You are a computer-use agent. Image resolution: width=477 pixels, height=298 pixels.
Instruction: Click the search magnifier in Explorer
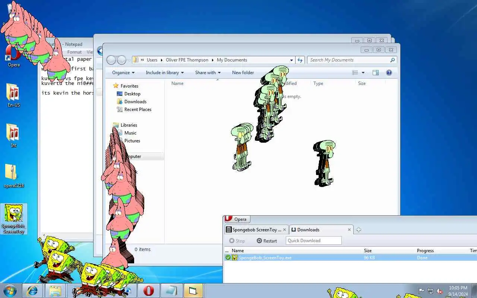pos(392,60)
